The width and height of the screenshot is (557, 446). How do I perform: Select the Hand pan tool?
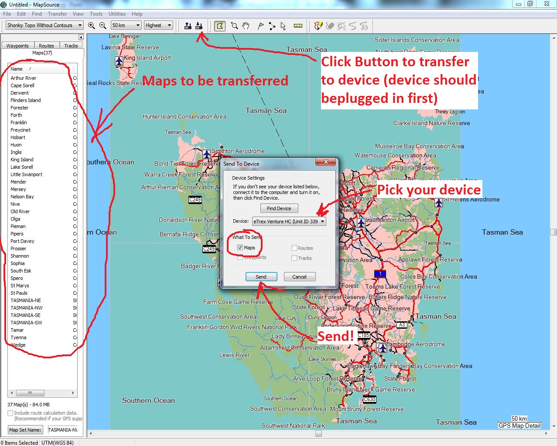[246, 26]
